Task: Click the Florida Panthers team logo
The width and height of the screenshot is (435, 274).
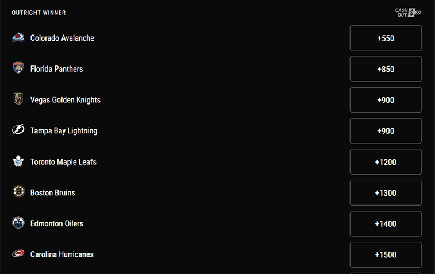Action: pos(18,69)
